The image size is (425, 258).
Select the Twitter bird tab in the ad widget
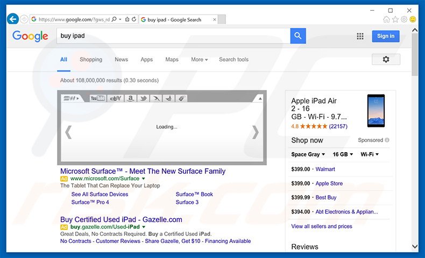click(143, 98)
